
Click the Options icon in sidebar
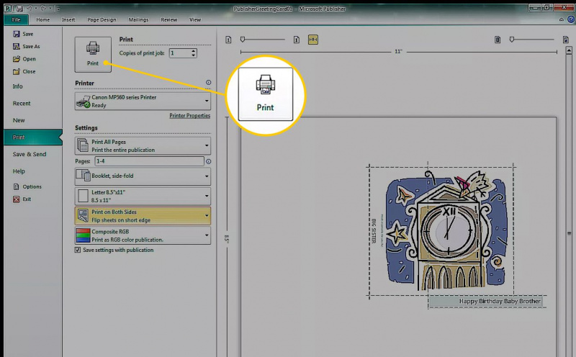(x=16, y=186)
